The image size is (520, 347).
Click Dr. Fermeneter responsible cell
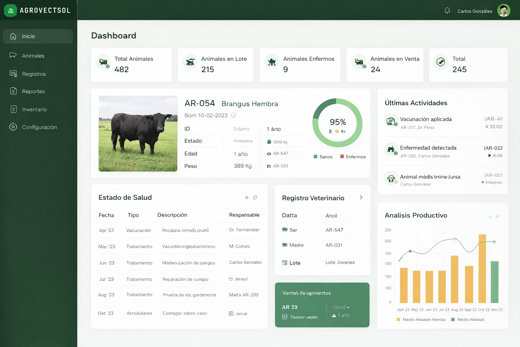click(x=244, y=230)
